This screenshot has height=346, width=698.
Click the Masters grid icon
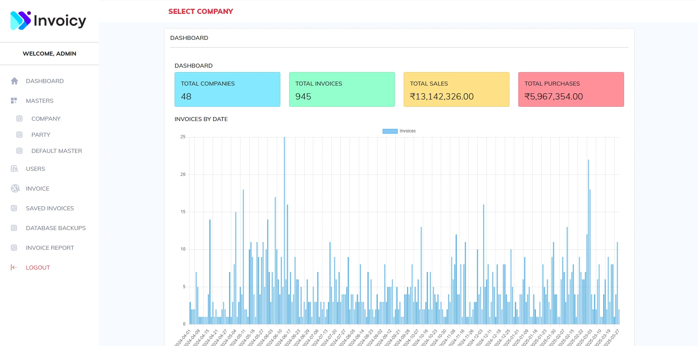point(14,101)
